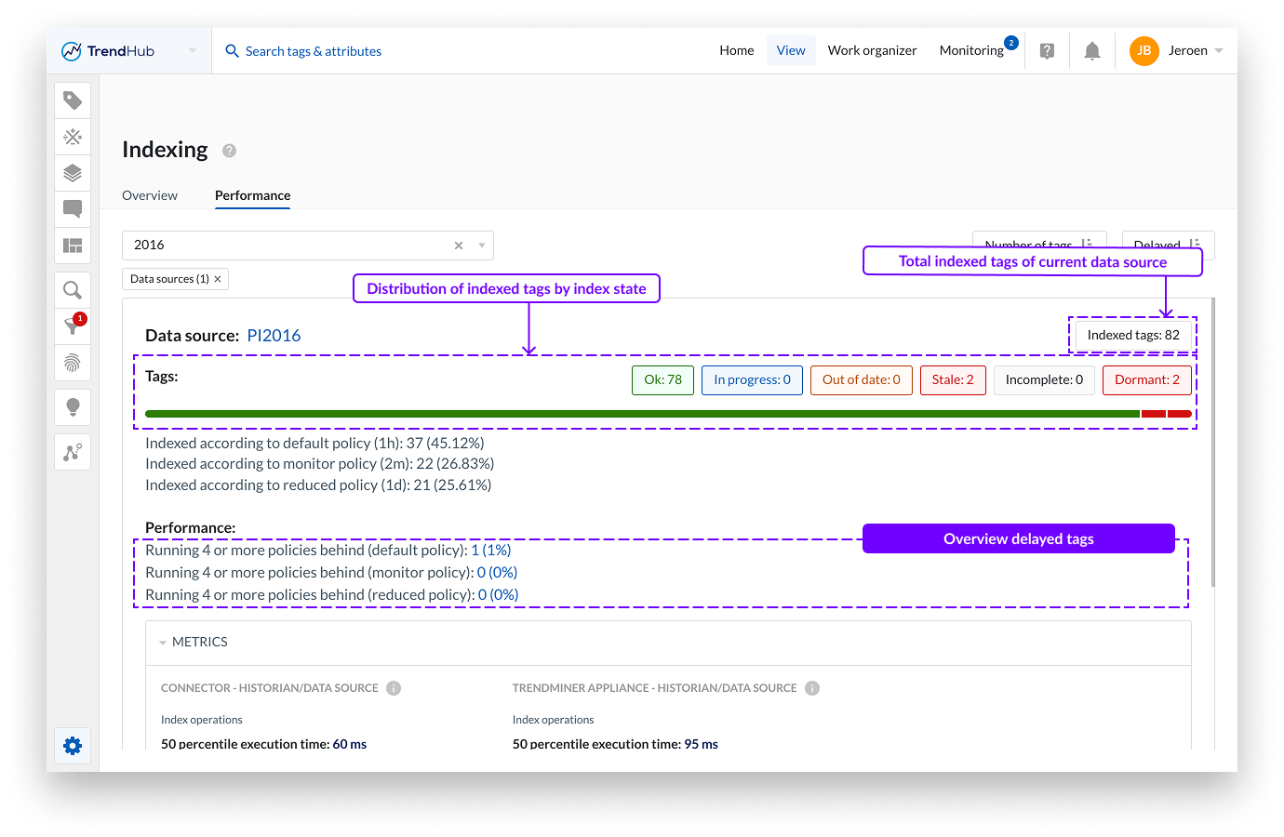This screenshot has height=837, width=1284.
Task: Click the filter icon with red badge
Action: [73, 325]
